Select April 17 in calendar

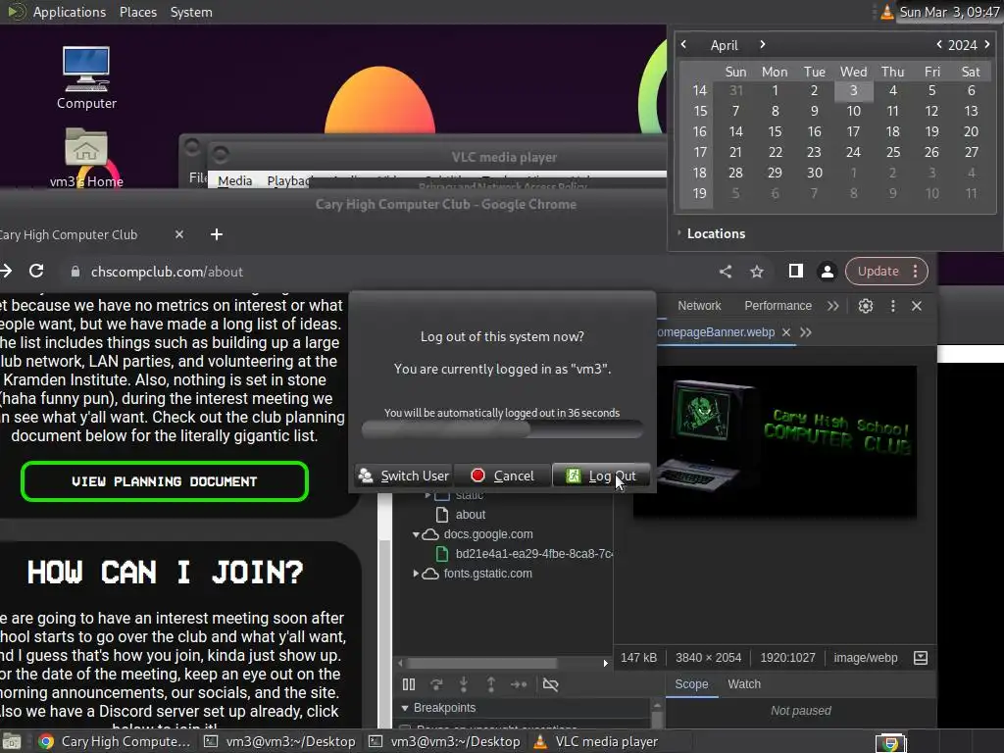854,131
